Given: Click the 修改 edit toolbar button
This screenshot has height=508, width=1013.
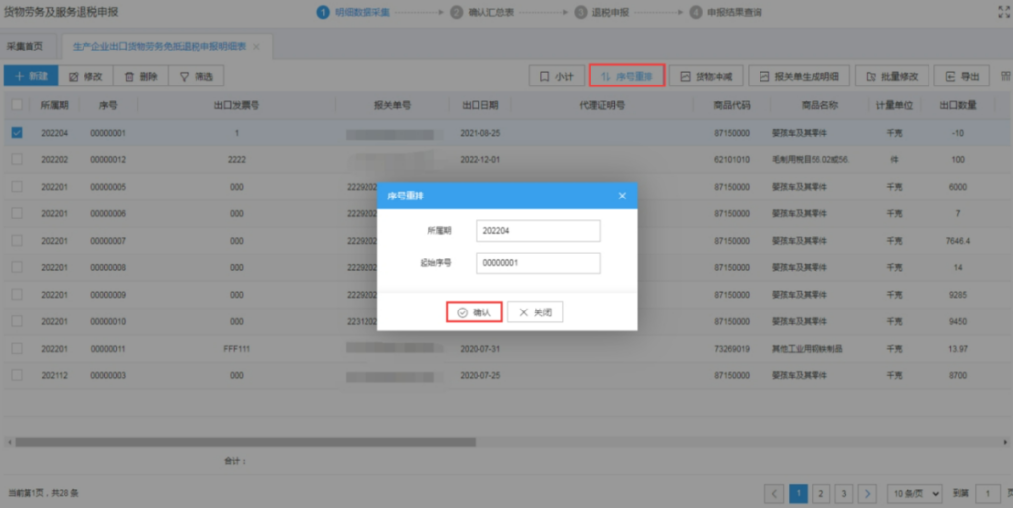Looking at the screenshot, I should (85, 76).
